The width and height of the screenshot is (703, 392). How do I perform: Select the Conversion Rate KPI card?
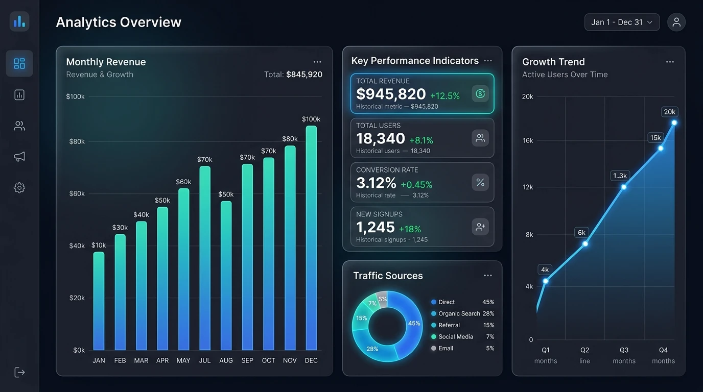[x=423, y=182]
